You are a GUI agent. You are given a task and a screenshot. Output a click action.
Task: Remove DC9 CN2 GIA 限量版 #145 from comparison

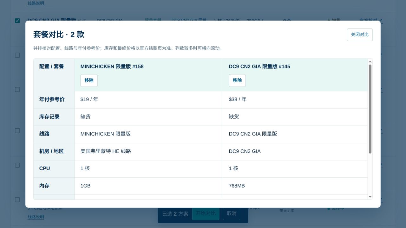[237, 80]
